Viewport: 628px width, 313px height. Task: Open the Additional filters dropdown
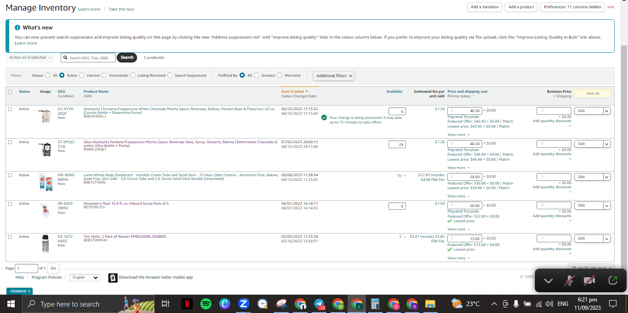334,76
